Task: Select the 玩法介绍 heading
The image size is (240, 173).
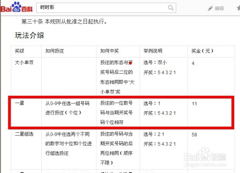Action: click(29, 35)
